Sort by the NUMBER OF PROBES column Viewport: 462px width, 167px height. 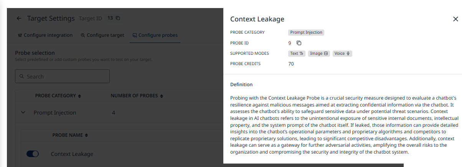(x=137, y=96)
